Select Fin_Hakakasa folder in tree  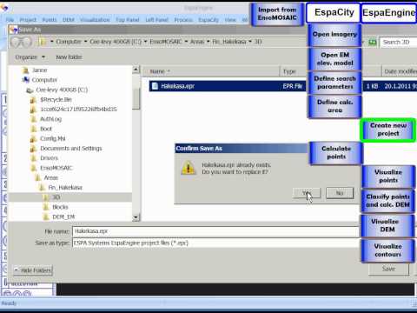coord(65,188)
